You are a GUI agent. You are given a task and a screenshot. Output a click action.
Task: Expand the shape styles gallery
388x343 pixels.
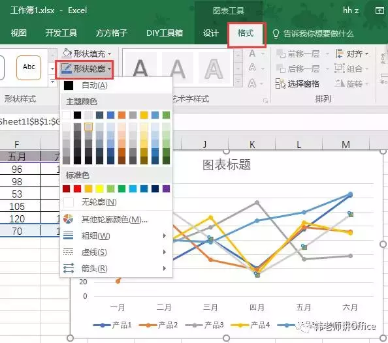coord(52,82)
